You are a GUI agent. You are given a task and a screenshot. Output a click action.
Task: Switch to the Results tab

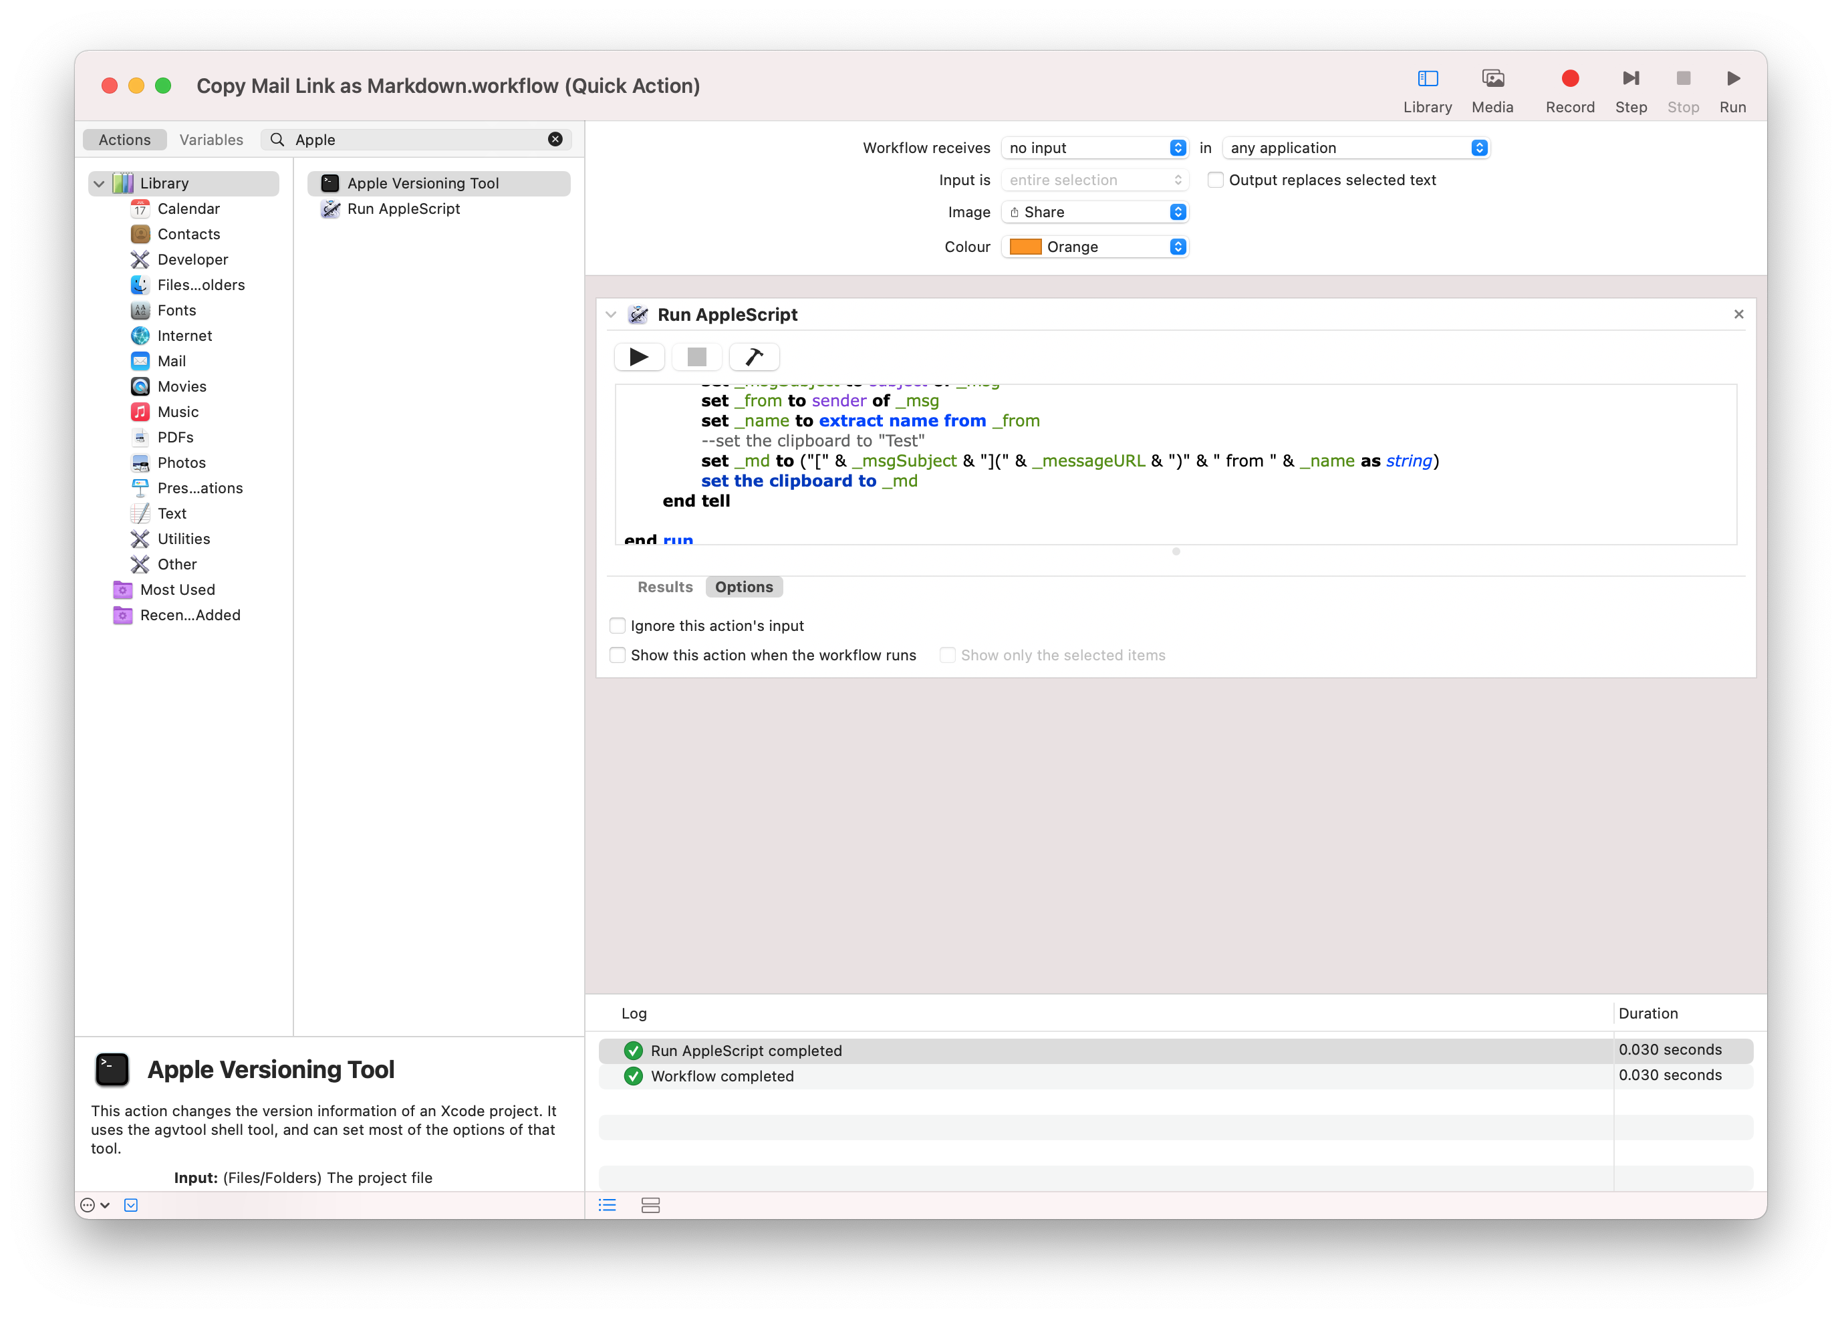point(664,587)
